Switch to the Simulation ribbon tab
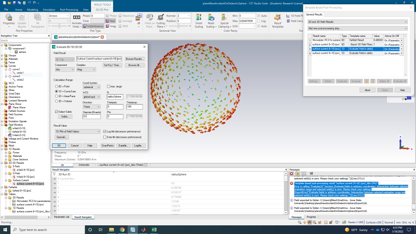Screen dimensions: 416x234 [49, 10]
